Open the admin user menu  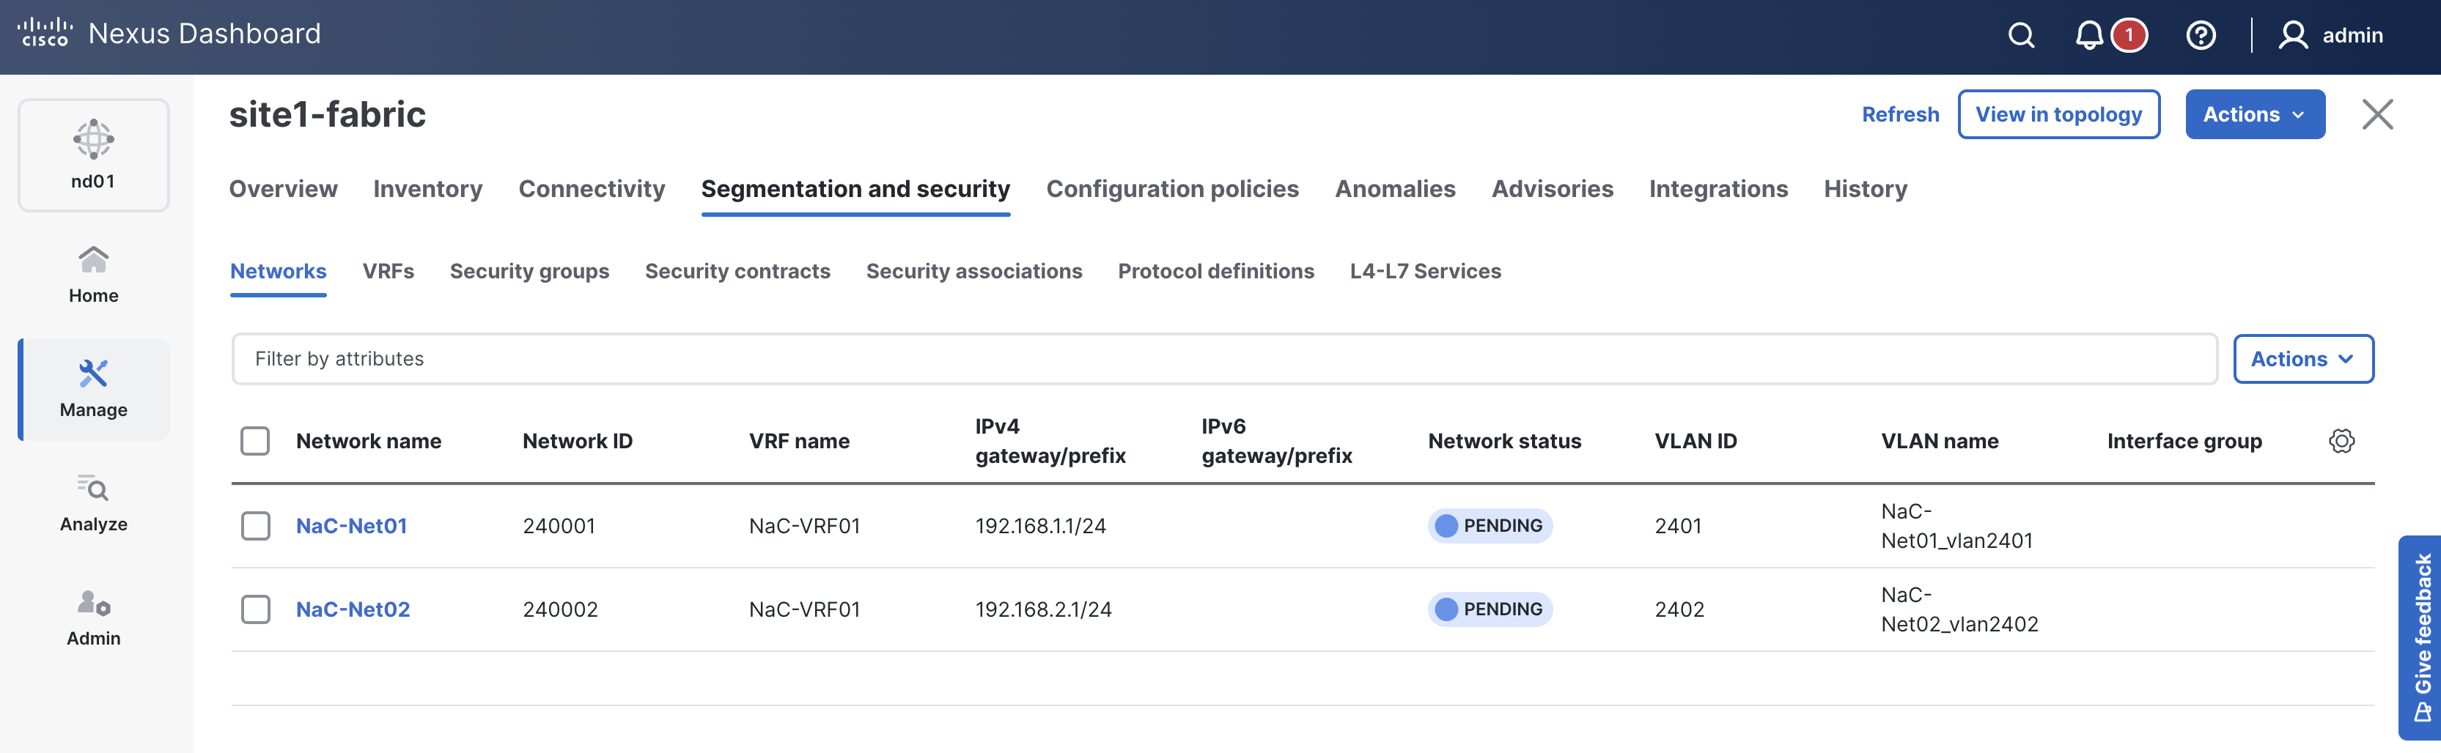(2331, 36)
